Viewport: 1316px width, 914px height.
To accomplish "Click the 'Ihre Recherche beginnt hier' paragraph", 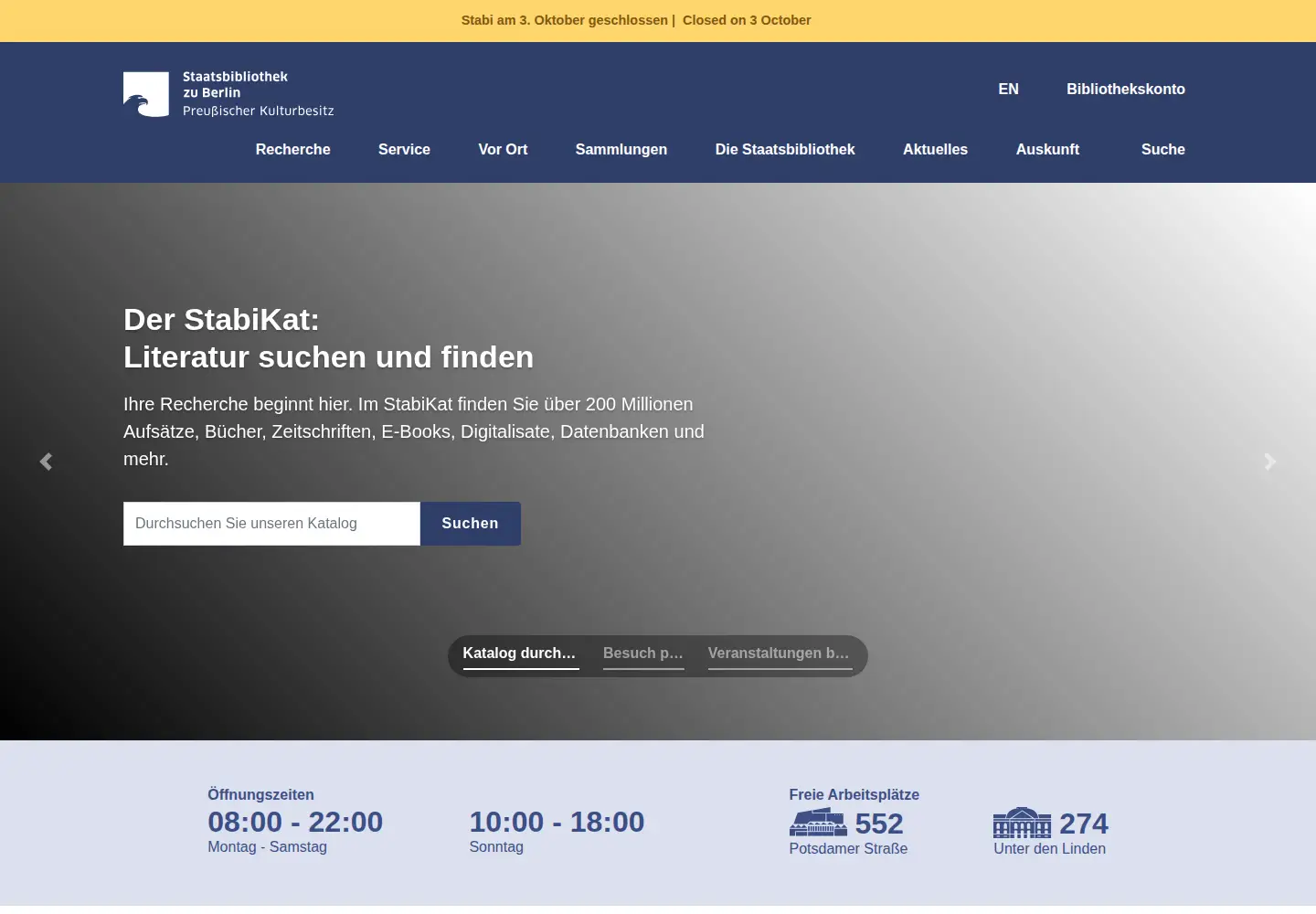I will pos(414,431).
